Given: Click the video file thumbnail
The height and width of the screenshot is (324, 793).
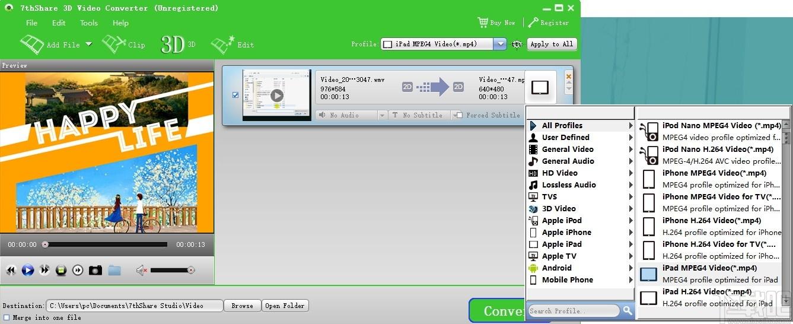Looking at the screenshot, I should pyautogui.click(x=276, y=95).
